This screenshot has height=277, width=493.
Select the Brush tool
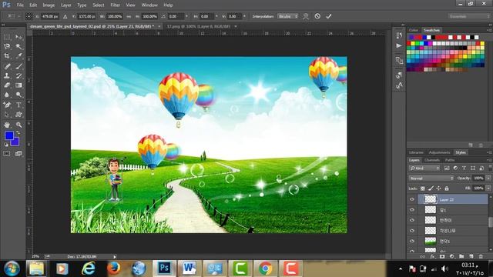click(18, 66)
